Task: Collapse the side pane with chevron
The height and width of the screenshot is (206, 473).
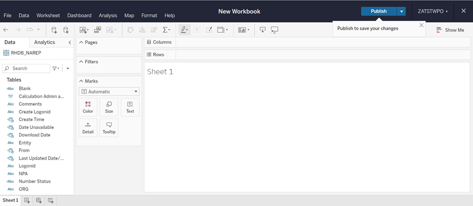Action: click(70, 43)
